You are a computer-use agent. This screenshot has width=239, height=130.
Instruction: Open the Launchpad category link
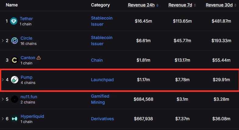(x=102, y=80)
